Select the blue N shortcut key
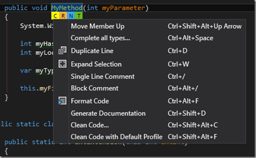 tap(71, 16)
